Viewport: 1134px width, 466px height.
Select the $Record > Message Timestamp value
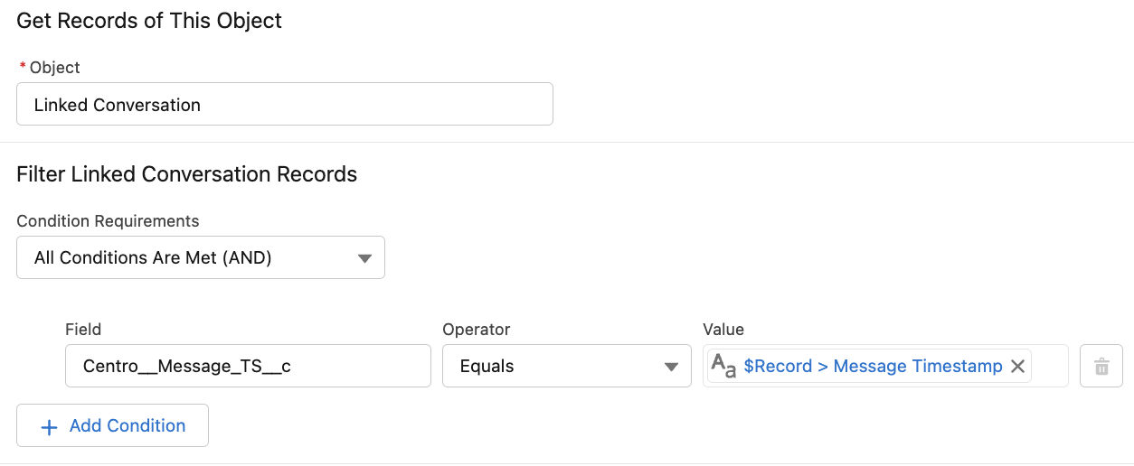[873, 366]
